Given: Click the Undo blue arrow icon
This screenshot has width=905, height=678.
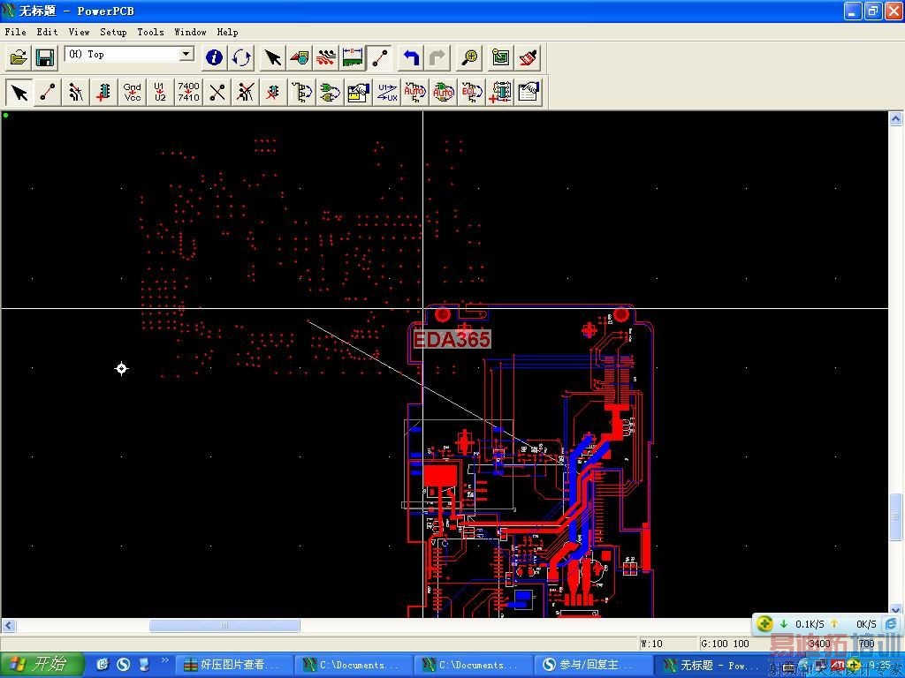Looking at the screenshot, I should point(410,58).
